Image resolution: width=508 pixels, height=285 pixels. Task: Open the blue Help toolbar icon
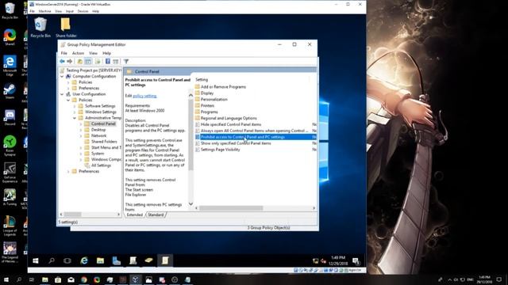(108, 61)
